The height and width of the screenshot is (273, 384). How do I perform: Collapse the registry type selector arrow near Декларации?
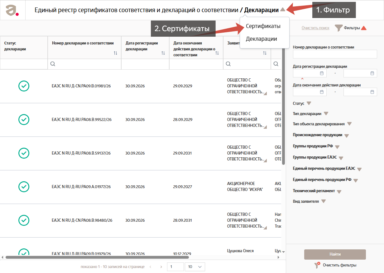pyautogui.click(x=282, y=10)
